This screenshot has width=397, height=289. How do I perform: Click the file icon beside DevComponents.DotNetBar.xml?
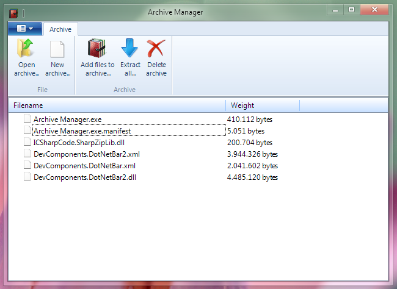(27, 165)
